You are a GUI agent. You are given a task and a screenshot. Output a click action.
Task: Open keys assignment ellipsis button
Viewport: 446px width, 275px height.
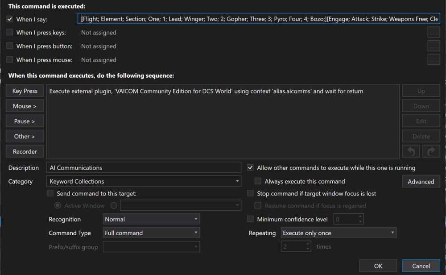[434, 33]
